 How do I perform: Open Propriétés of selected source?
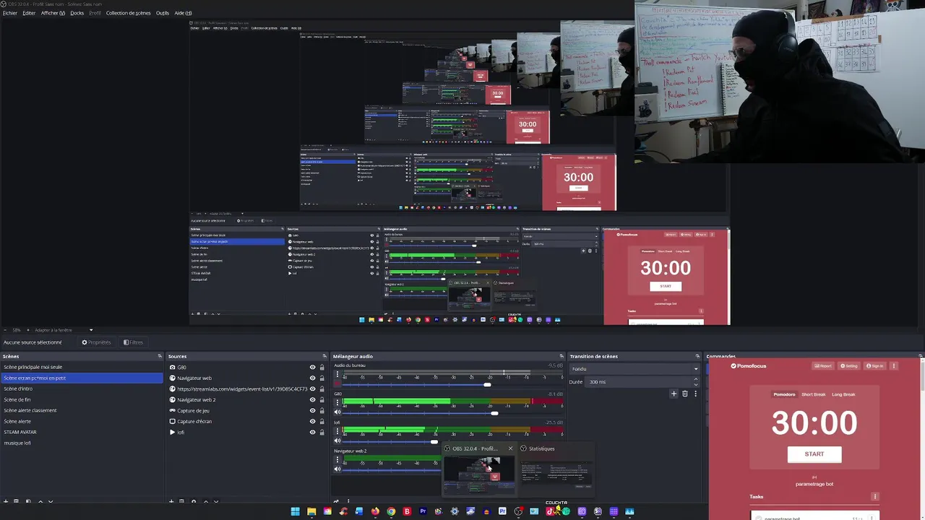(x=96, y=342)
